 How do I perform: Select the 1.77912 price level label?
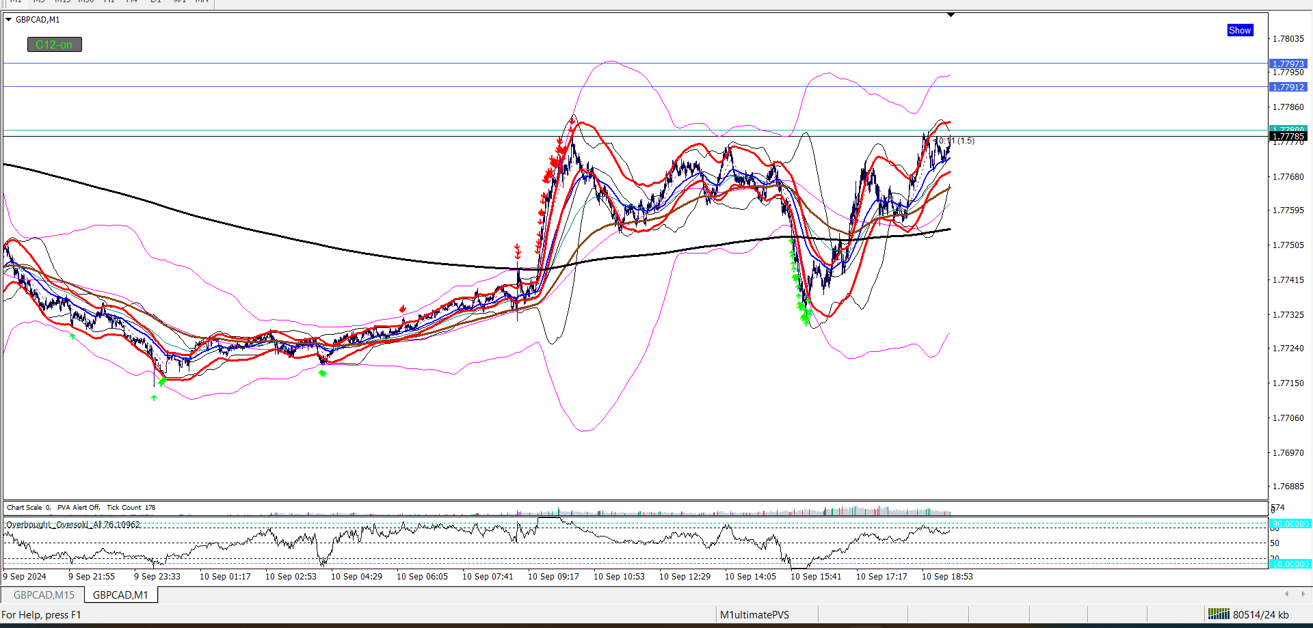tap(1288, 87)
